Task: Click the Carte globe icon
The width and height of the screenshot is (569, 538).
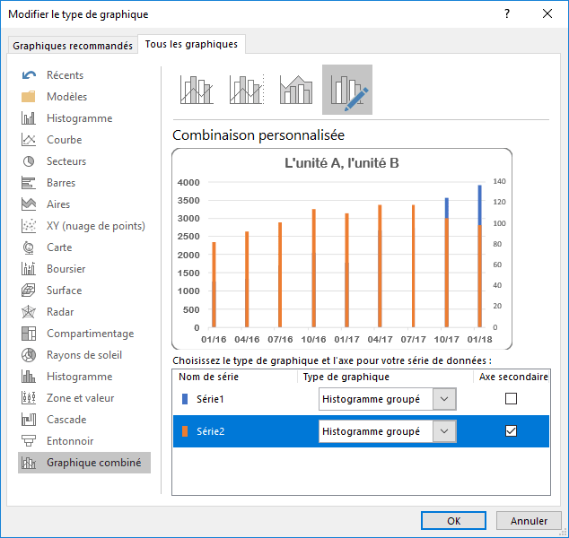Action: click(29, 247)
